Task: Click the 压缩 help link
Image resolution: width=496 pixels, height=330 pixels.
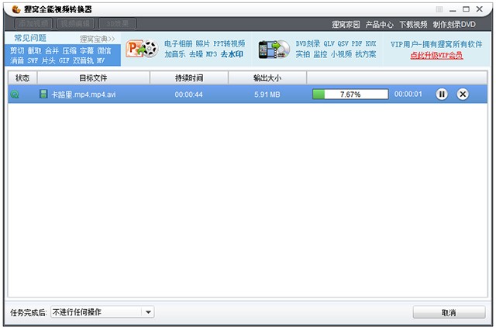Action: point(69,50)
